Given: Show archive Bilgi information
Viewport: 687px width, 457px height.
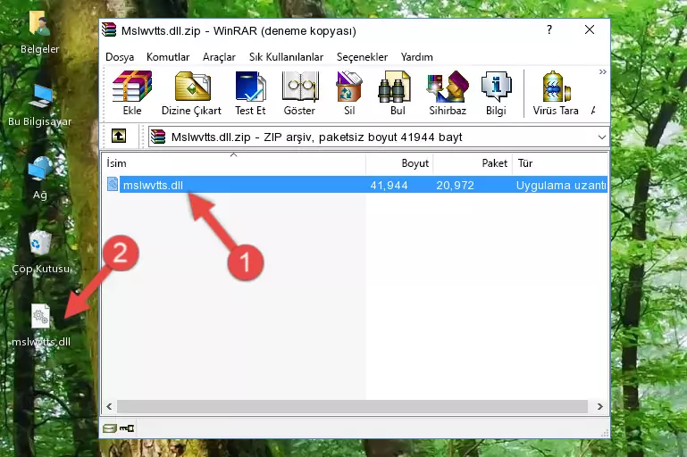Looking at the screenshot, I should [x=496, y=93].
